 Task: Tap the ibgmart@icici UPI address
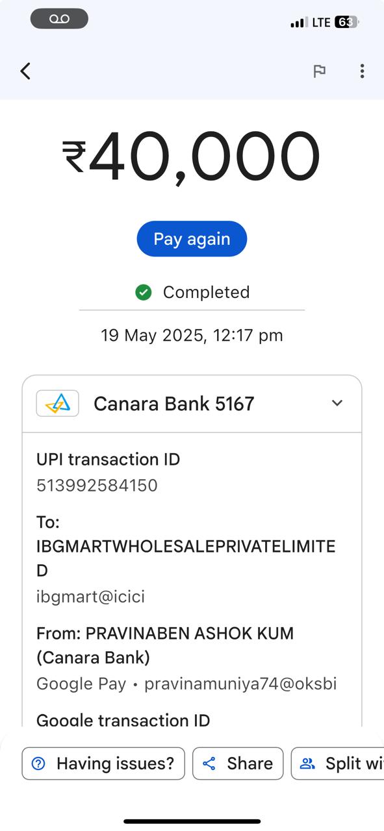(x=90, y=597)
